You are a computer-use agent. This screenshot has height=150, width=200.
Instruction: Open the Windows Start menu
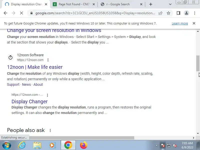coord(7,145)
